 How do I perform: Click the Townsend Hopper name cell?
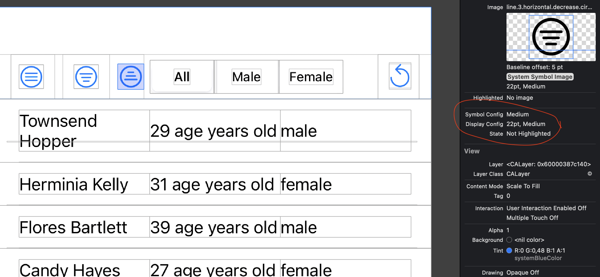click(x=84, y=131)
